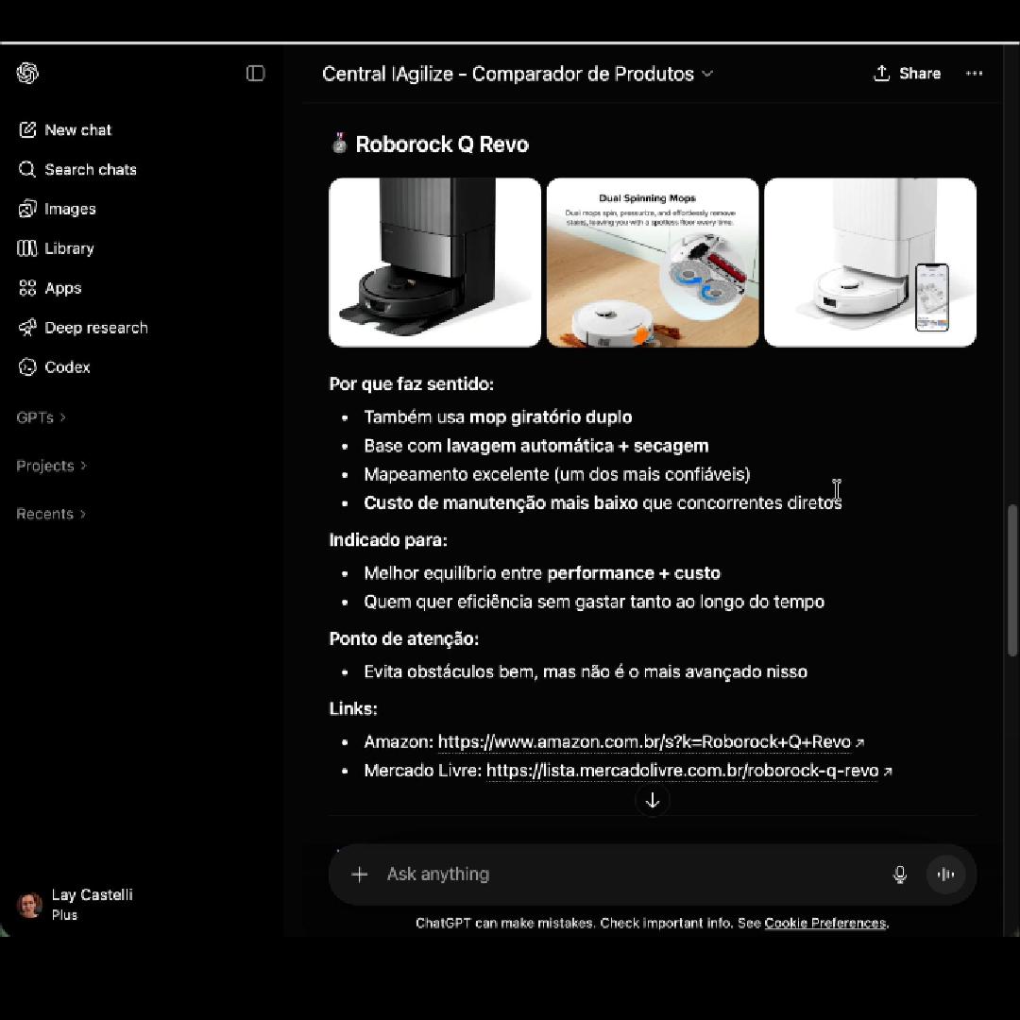Open the three-dots conversation options menu
Image resolution: width=1020 pixels, height=1020 pixels.
point(974,74)
